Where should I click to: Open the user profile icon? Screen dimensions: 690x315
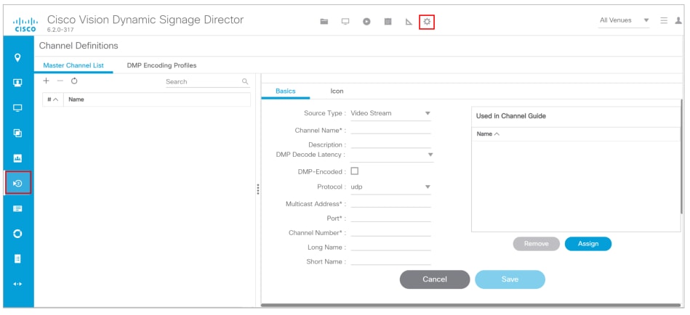(678, 20)
